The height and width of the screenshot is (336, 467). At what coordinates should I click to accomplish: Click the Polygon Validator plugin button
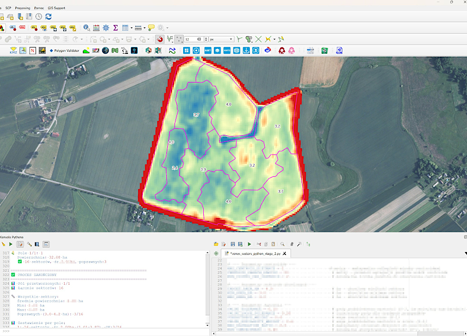point(64,51)
